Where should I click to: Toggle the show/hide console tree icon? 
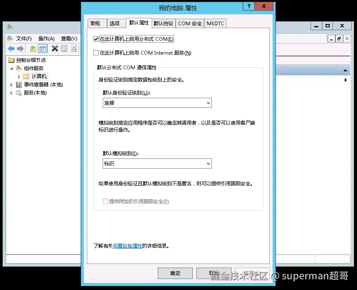click(x=43, y=48)
